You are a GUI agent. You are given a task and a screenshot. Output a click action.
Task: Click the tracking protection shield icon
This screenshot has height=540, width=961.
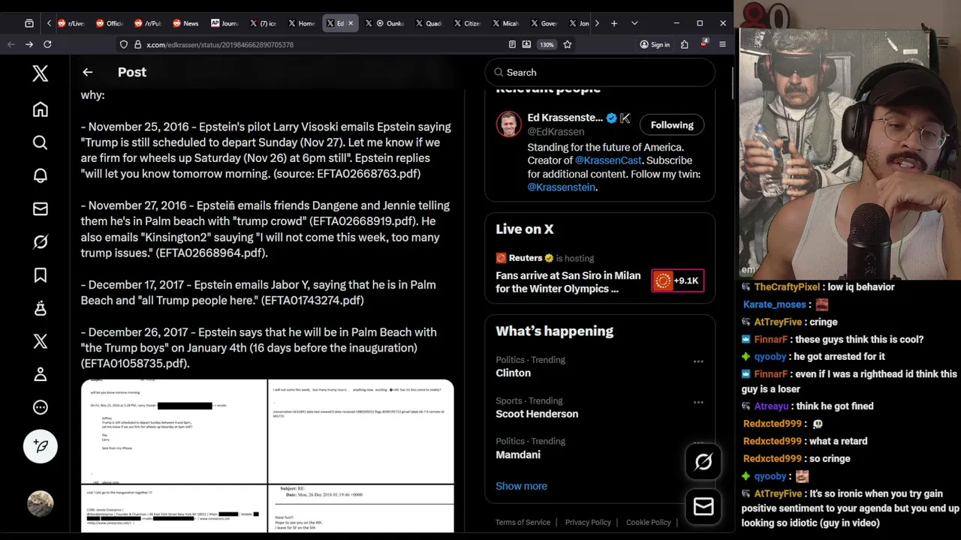pos(124,44)
